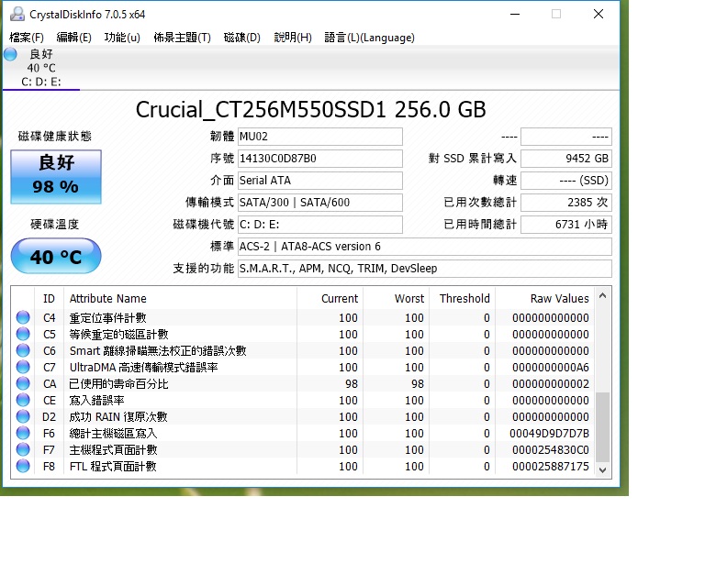Click the firmware field showing MU02
Image resolution: width=705 pixels, height=563 pixels.
[320, 137]
